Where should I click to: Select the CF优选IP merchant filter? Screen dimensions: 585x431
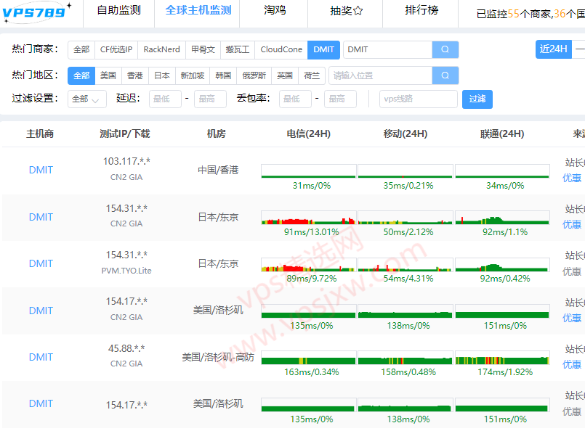click(116, 49)
